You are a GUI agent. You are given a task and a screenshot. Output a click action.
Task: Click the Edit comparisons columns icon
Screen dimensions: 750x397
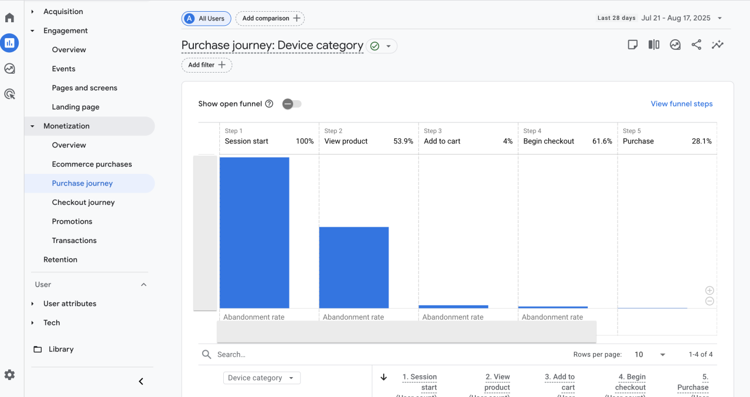654,45
